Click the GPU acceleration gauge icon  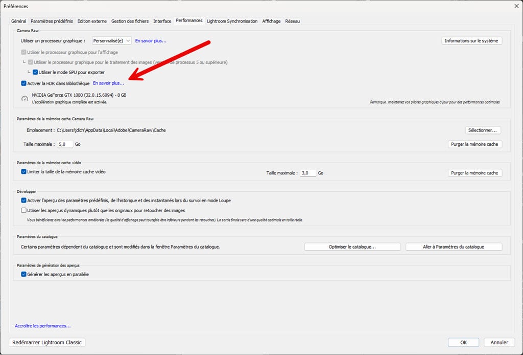[25, 99]
